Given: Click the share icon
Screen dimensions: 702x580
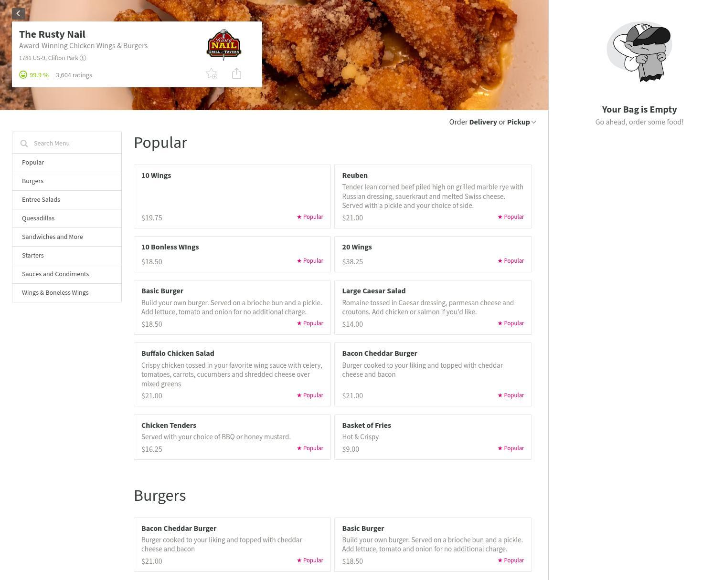Looking at the screenshot, I should (x=236, y=73).
